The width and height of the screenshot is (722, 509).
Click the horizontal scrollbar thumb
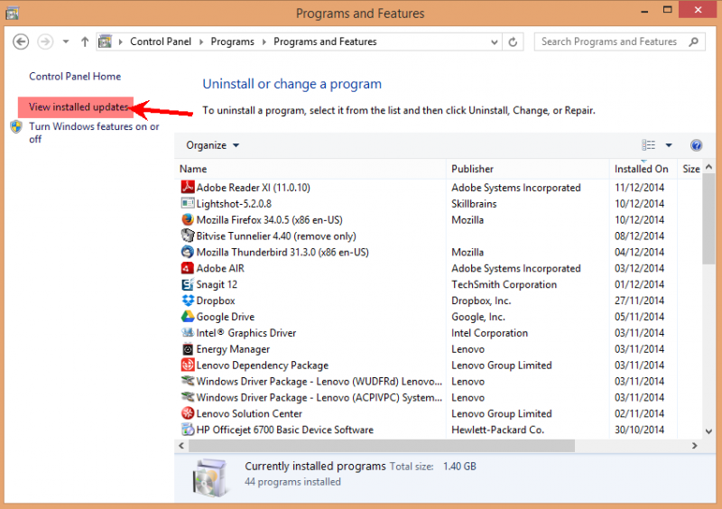(x=382, y=446)
